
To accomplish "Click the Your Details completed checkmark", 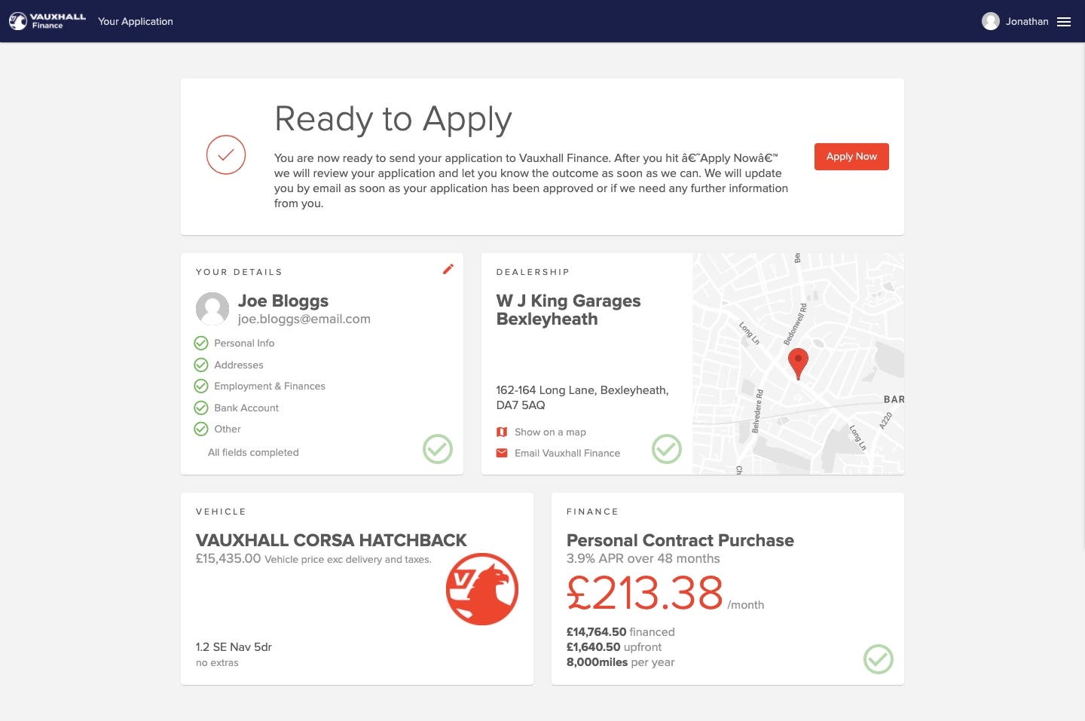I will (x=438, y=449).
